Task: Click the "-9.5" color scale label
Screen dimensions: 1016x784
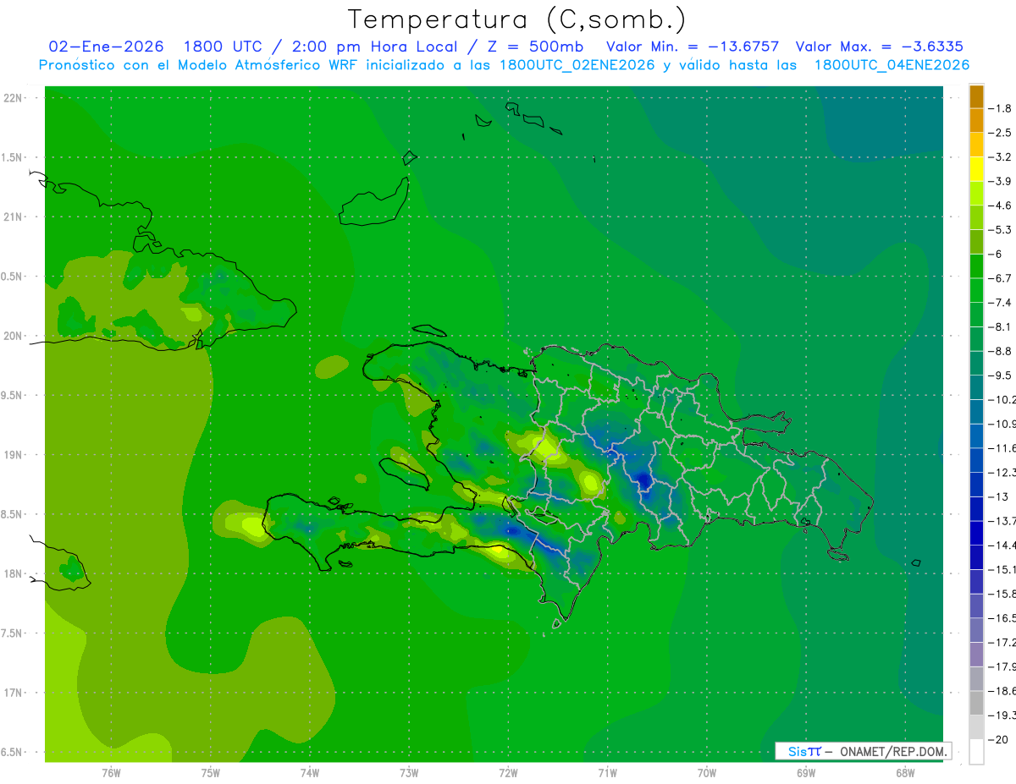Action: click(1000, 376)
